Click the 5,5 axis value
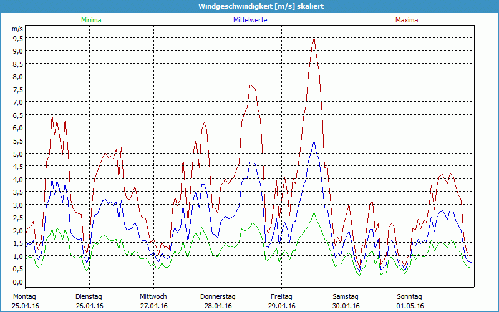499x312 pixels. [x=17, y=141]
